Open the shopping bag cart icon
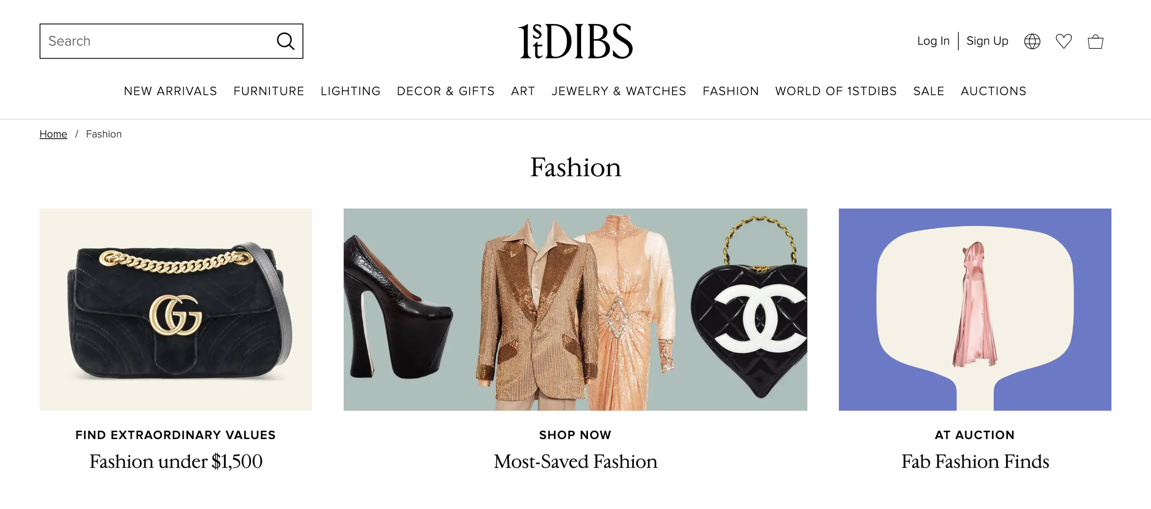Viewport: 1151px width, 509px height. (1095, 41)
